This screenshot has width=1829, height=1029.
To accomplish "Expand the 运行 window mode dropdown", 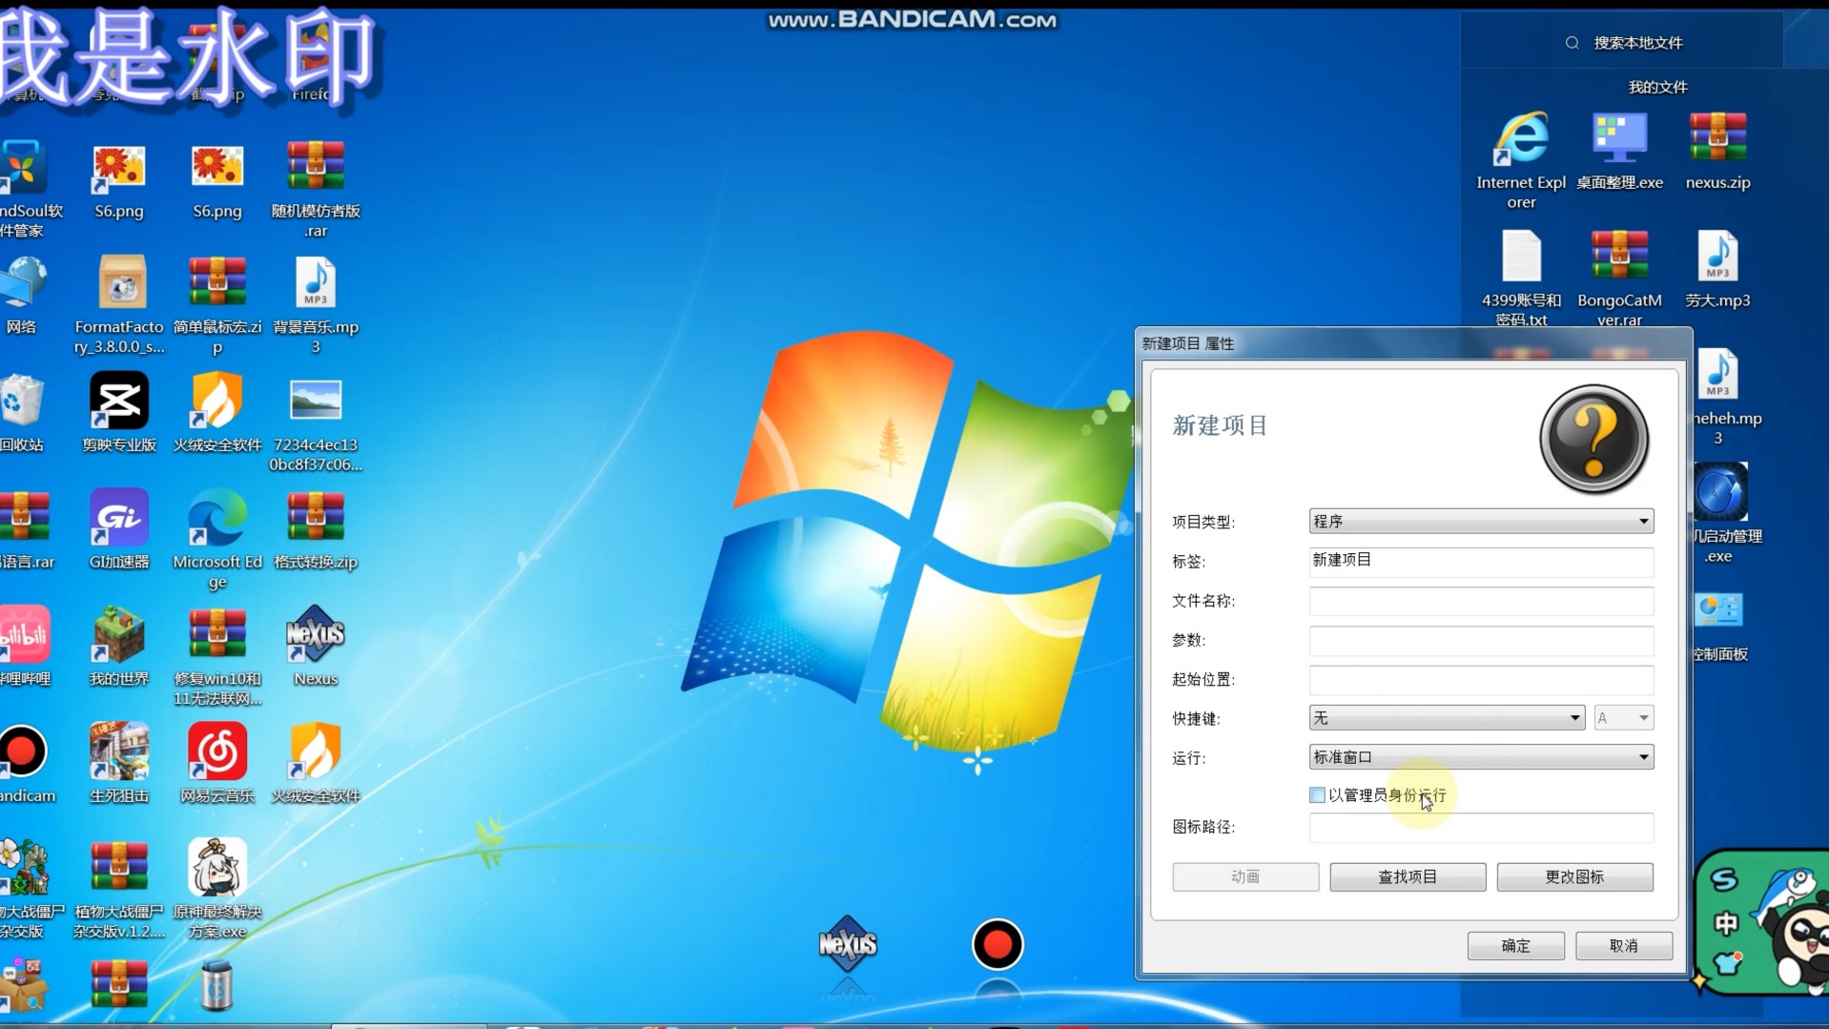I will click(1481, 757).
